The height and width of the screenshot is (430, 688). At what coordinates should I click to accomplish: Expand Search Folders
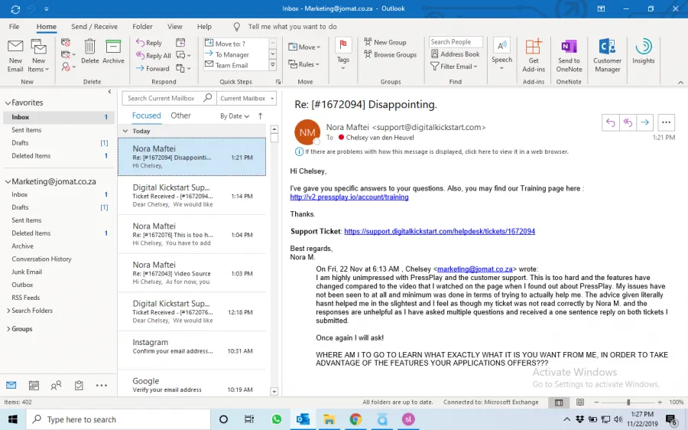pos(8,311)
